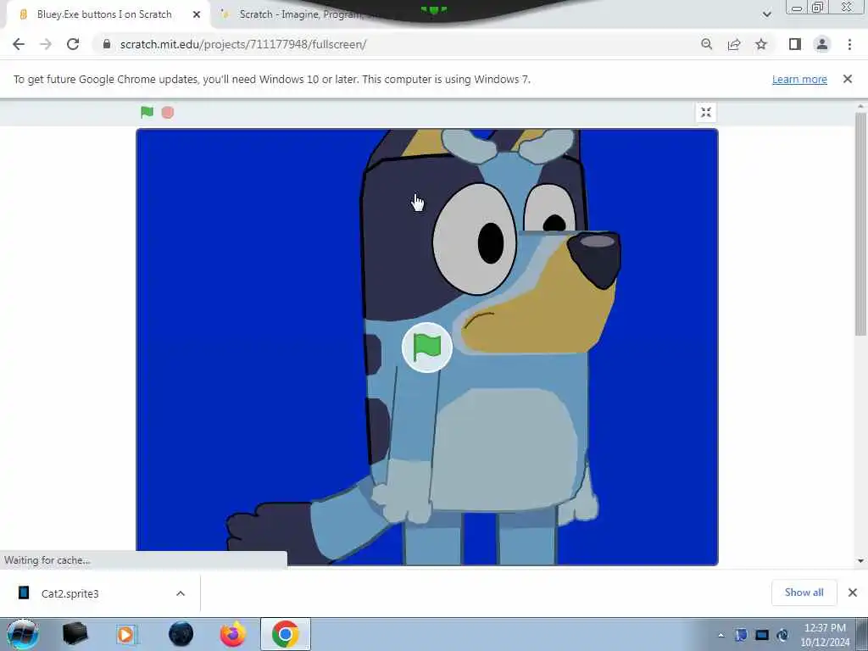This screenshot has width=868, height=651.
Task: Share this page using the share icon
Action: pyautogui.click(x=734, y=44)
